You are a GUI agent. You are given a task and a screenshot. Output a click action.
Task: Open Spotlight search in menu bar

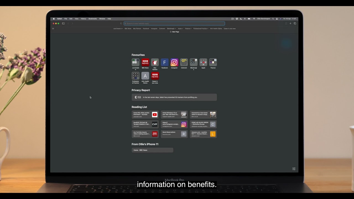pyautogui.click(x=273, y=19)
